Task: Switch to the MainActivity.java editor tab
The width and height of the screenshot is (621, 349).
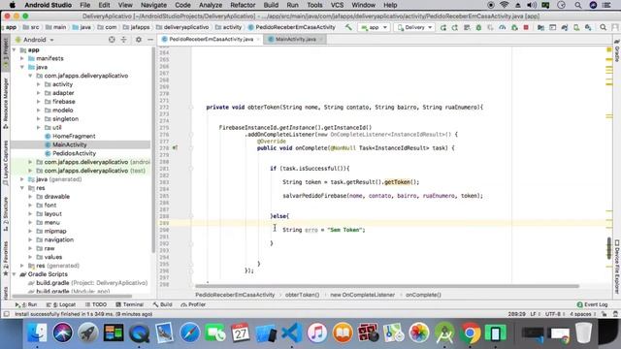Action: (x=295, y=39)
